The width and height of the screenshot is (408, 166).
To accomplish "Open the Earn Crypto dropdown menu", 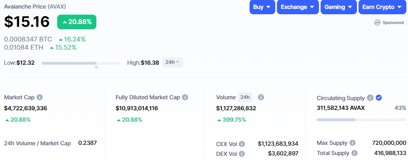I will 382,7.
